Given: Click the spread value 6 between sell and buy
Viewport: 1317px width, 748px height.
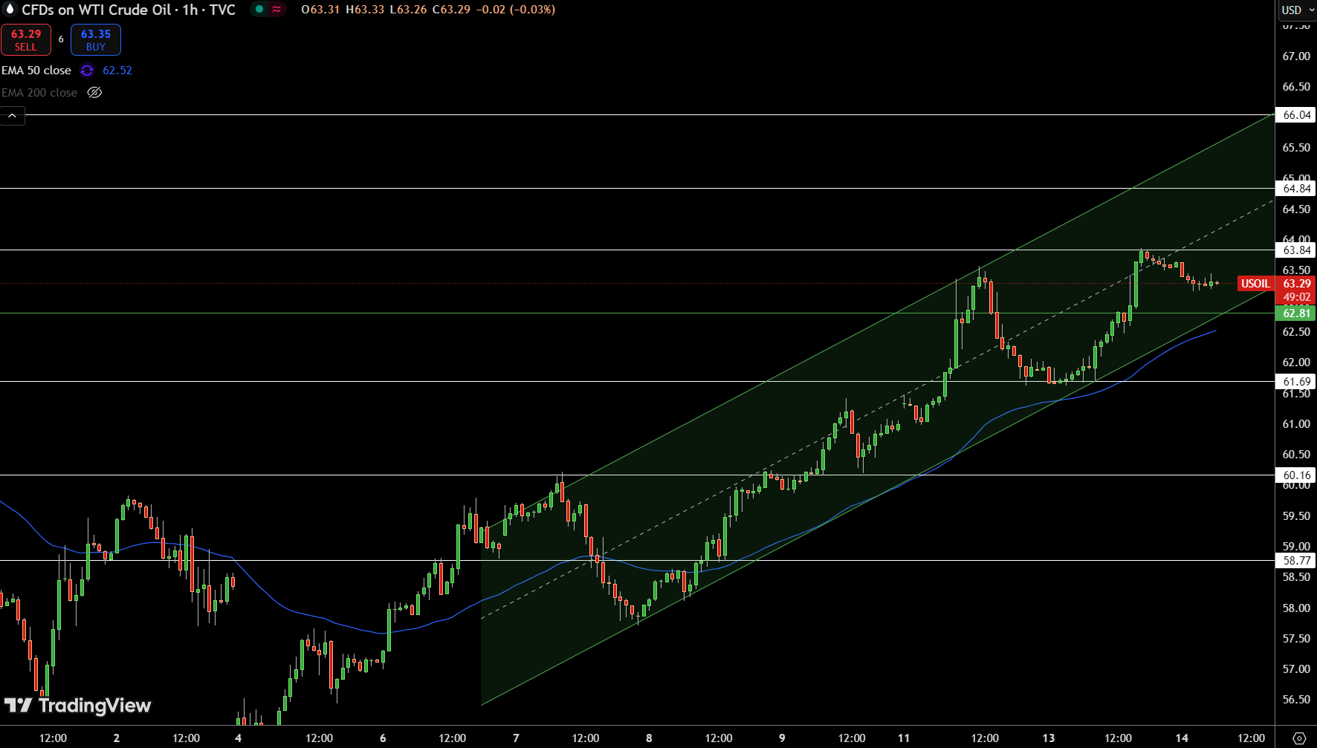Looking at the screenshot, I should tap(61, 39).
